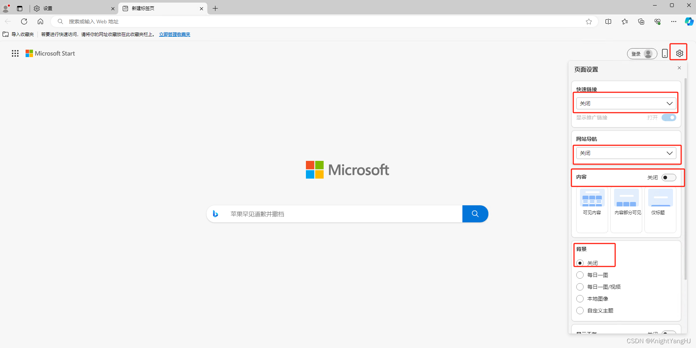
Task: Select the 每日一图/视频 radio button
Action: [580, 287]
